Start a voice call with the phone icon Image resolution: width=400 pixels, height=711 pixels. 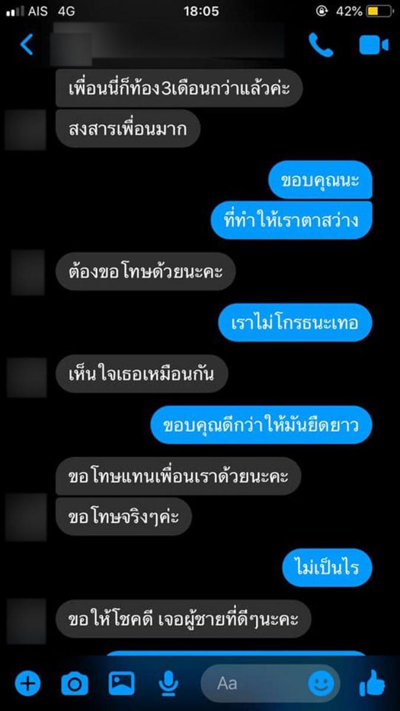pos(321,44)
